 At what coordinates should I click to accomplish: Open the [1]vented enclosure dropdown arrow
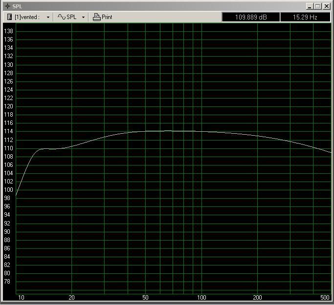pyautogui.click(x=48, y=17)
